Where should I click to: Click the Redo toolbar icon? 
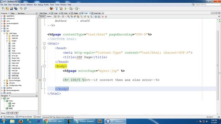click(x=25, y=9)
